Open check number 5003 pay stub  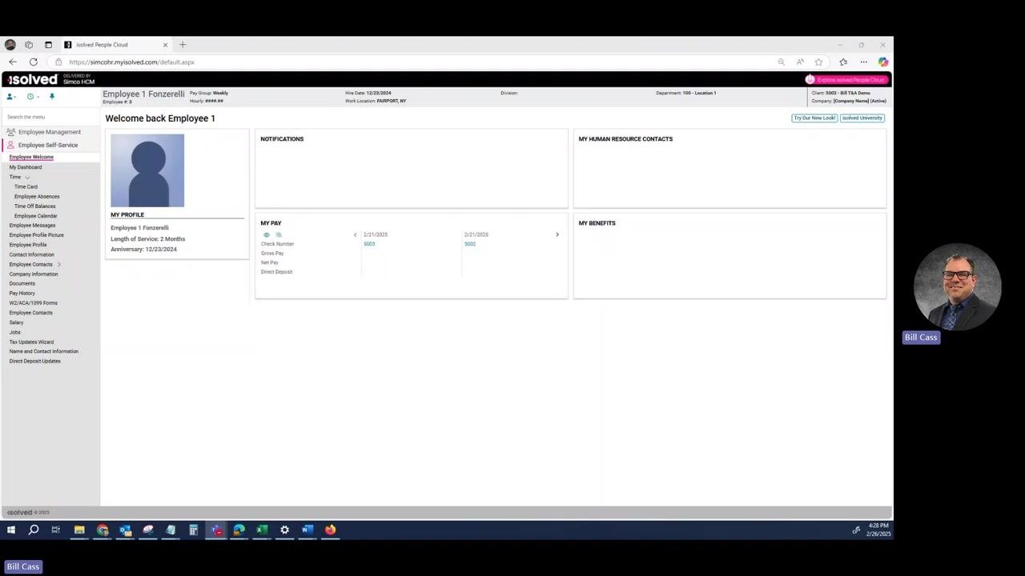point(369,244)
